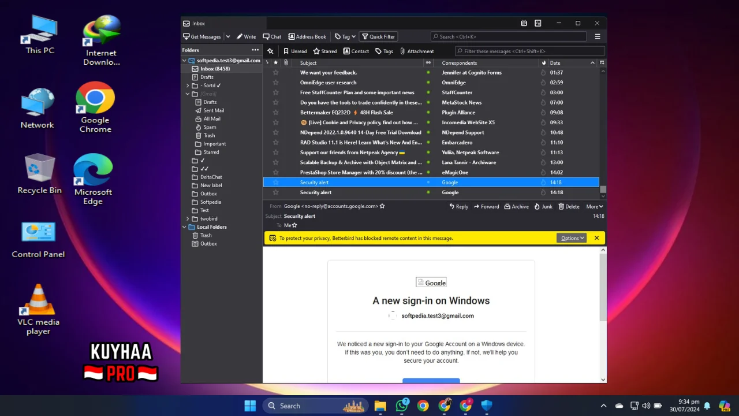Click Get Messages in the mail toolbar
Viewport: 739px width, 416px height.
202,36
